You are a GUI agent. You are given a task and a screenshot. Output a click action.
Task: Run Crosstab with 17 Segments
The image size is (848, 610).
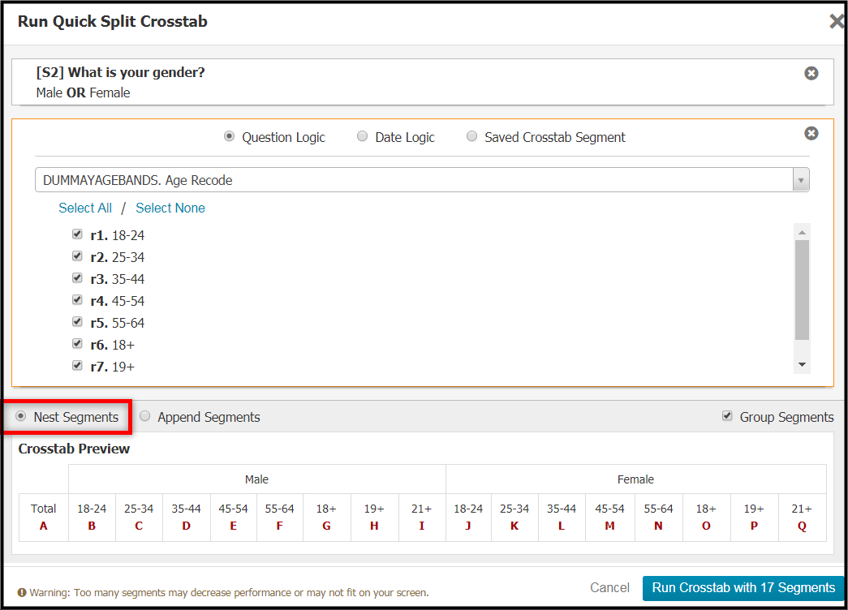click(x=743, y=588)
